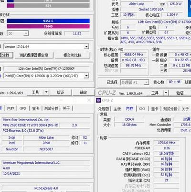Click the BIOS date 10/14/2021
The image size is (191, 192).
click(x=46, y=173)
